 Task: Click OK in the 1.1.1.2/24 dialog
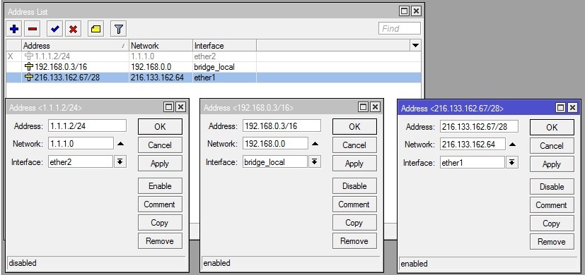(x=160, y=126)
